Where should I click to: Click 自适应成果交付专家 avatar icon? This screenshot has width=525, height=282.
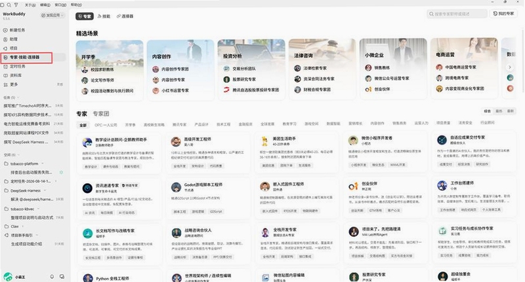pyautogui.click(x=442, y=140)
